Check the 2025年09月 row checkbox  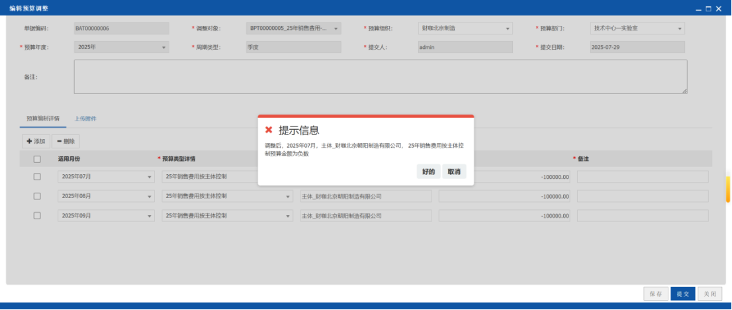pyautogui.click(x=37, y=215)
